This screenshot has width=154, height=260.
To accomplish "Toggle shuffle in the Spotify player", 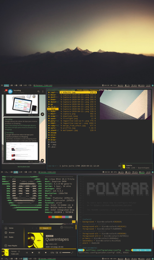I will 27,252.
